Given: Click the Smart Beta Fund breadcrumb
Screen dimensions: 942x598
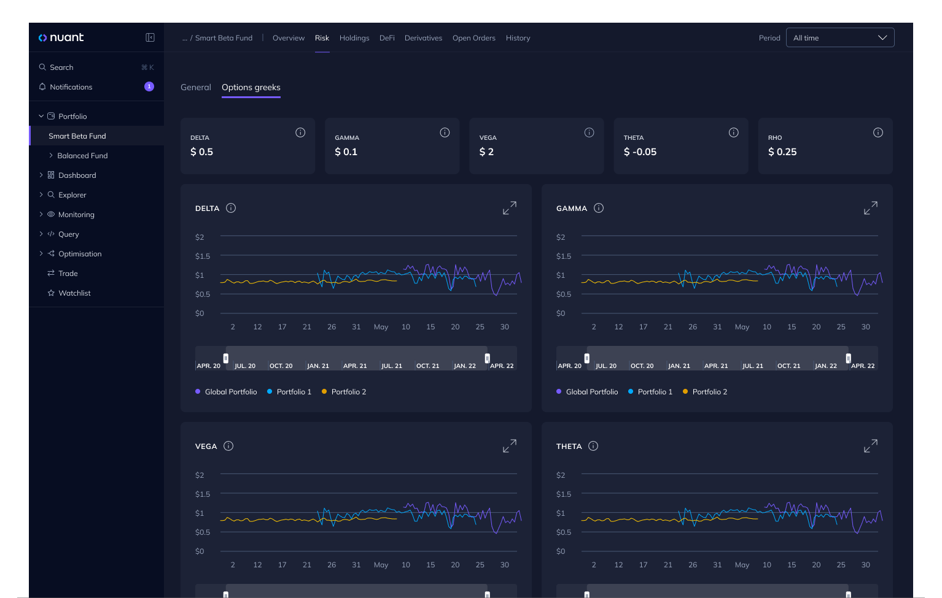Looking at the screenshot, I should tap(224, 38).
